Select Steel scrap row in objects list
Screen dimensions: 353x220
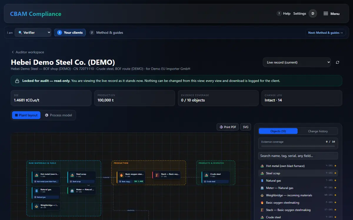[x=298, y=173]
